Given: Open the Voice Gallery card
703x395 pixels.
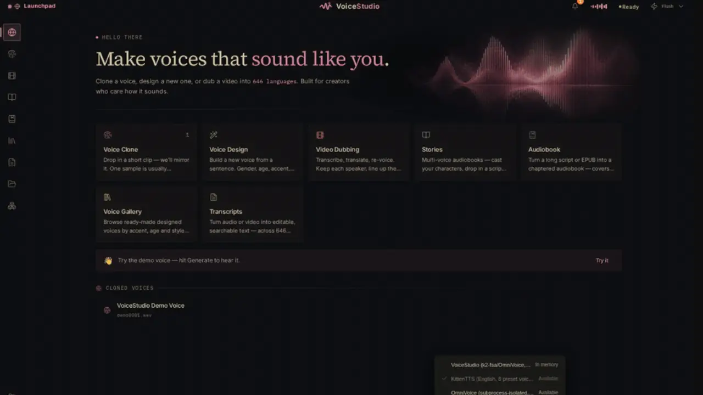Looking at the screenshot, I should point(146,214).
